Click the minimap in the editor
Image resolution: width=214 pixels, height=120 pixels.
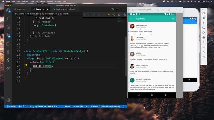[121, 20]
